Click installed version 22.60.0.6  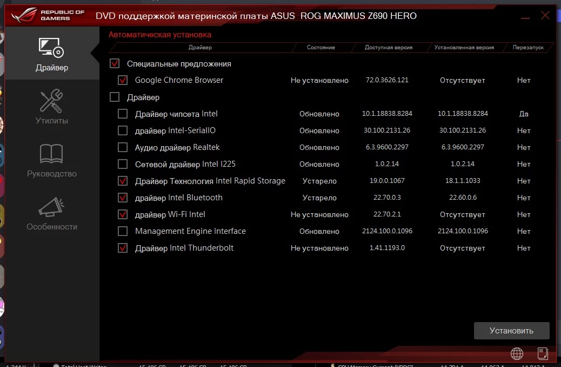463,198
